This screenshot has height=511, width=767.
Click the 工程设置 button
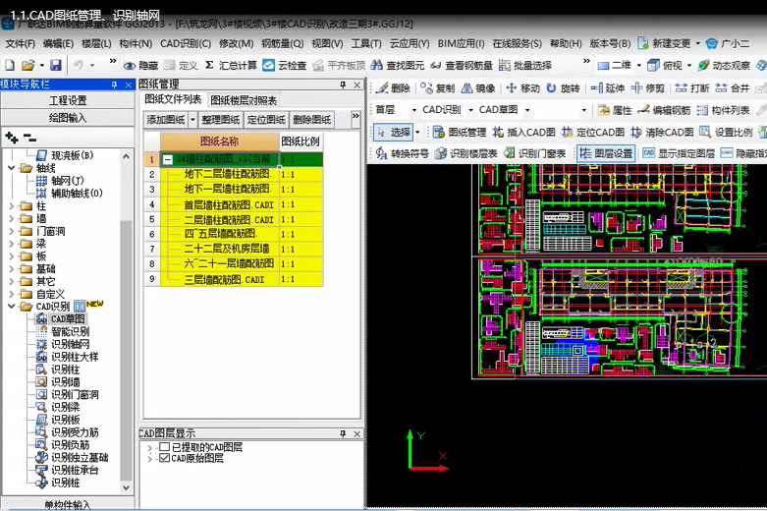(x=67, y=100)
